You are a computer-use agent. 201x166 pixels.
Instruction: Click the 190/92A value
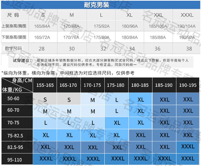click(x=187, y=37)
